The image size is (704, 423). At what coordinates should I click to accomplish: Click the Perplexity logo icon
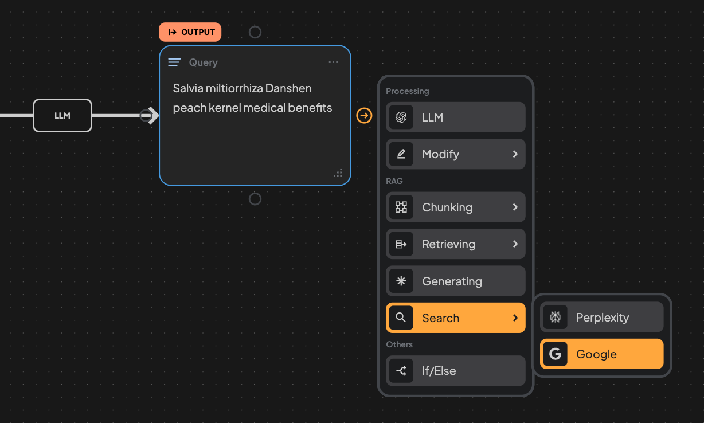(555, 318)
